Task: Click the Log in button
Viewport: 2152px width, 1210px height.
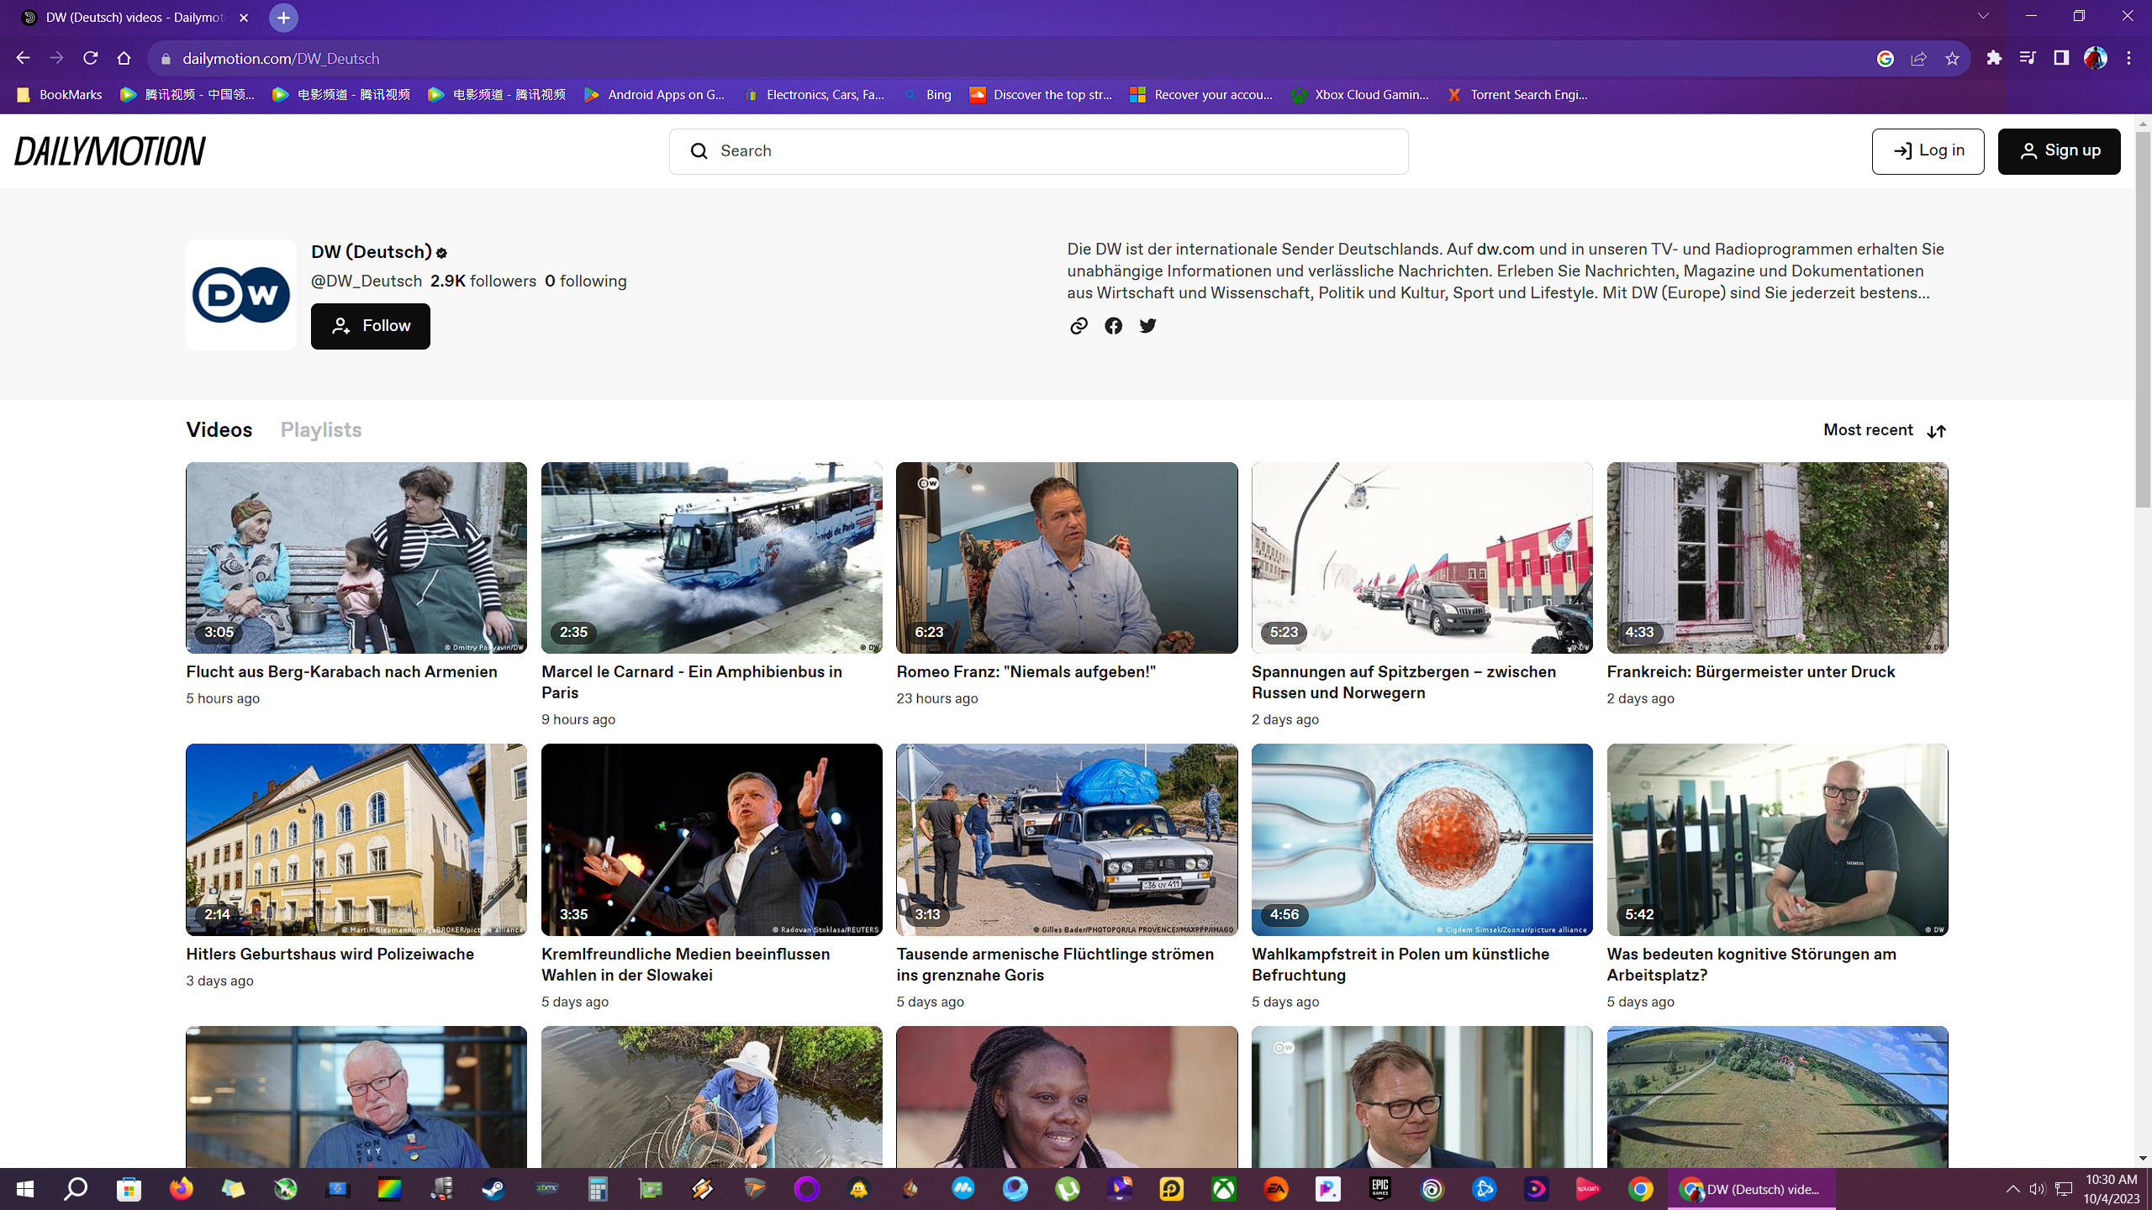Action: (x=1928, y=150)
